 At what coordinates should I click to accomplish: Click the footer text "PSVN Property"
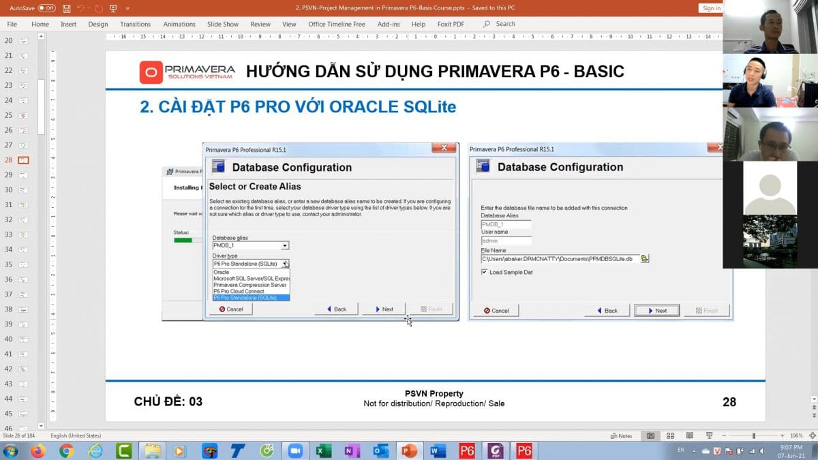(x=434, y=393)
